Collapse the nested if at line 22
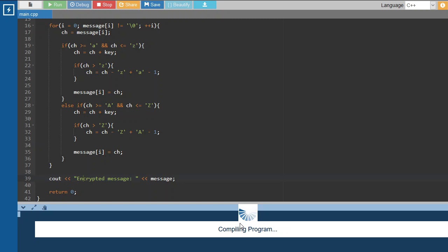The height and width of the screenshot is (252, 448). click(33, 65)
